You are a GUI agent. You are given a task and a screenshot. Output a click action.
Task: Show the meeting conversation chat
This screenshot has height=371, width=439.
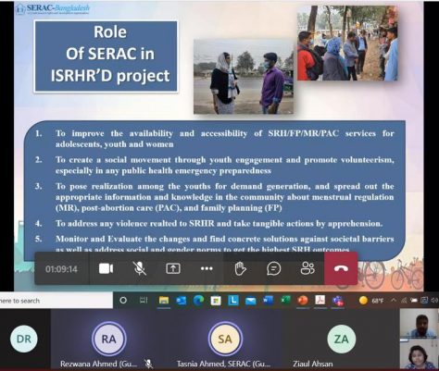point(273,268)
